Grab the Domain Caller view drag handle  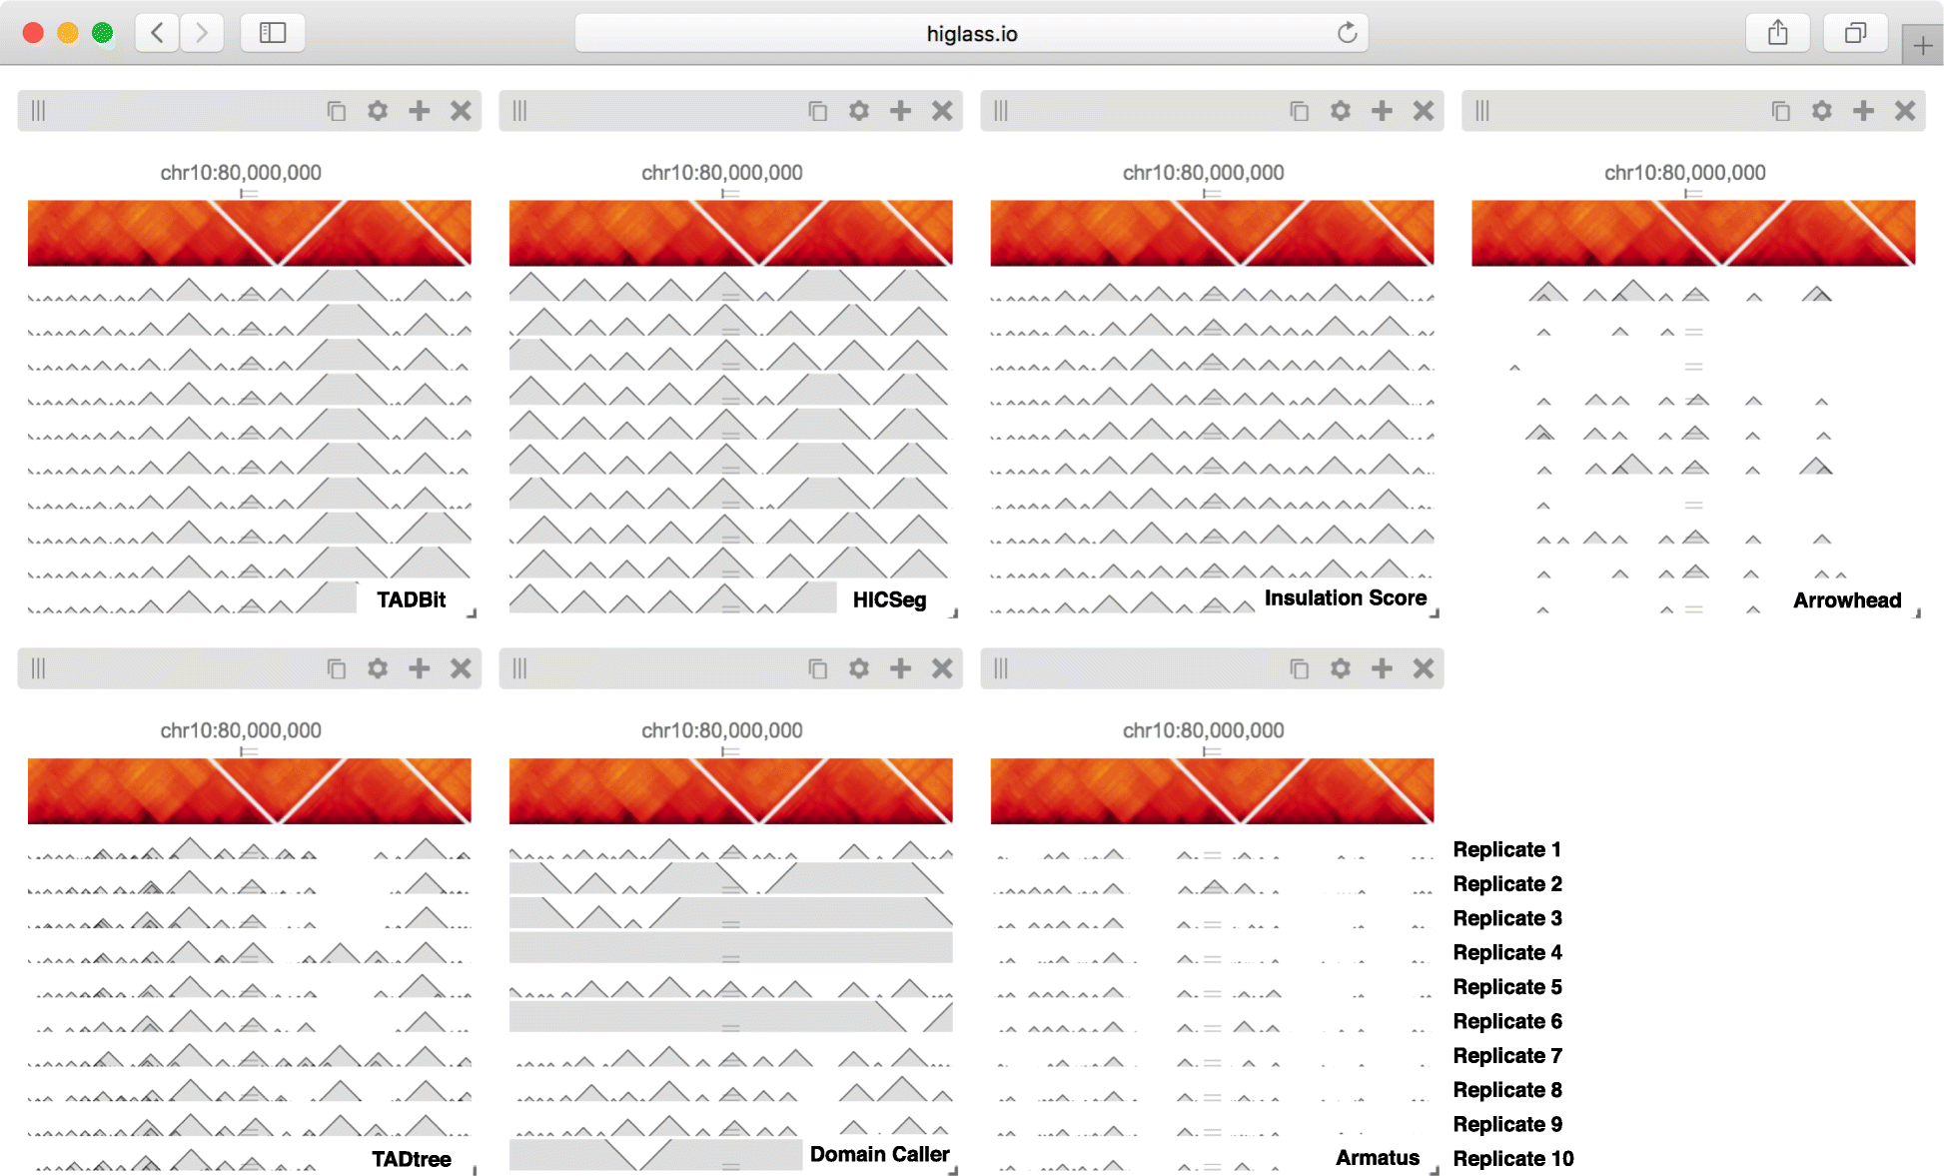pyautogui.click(x=519, y=668)
